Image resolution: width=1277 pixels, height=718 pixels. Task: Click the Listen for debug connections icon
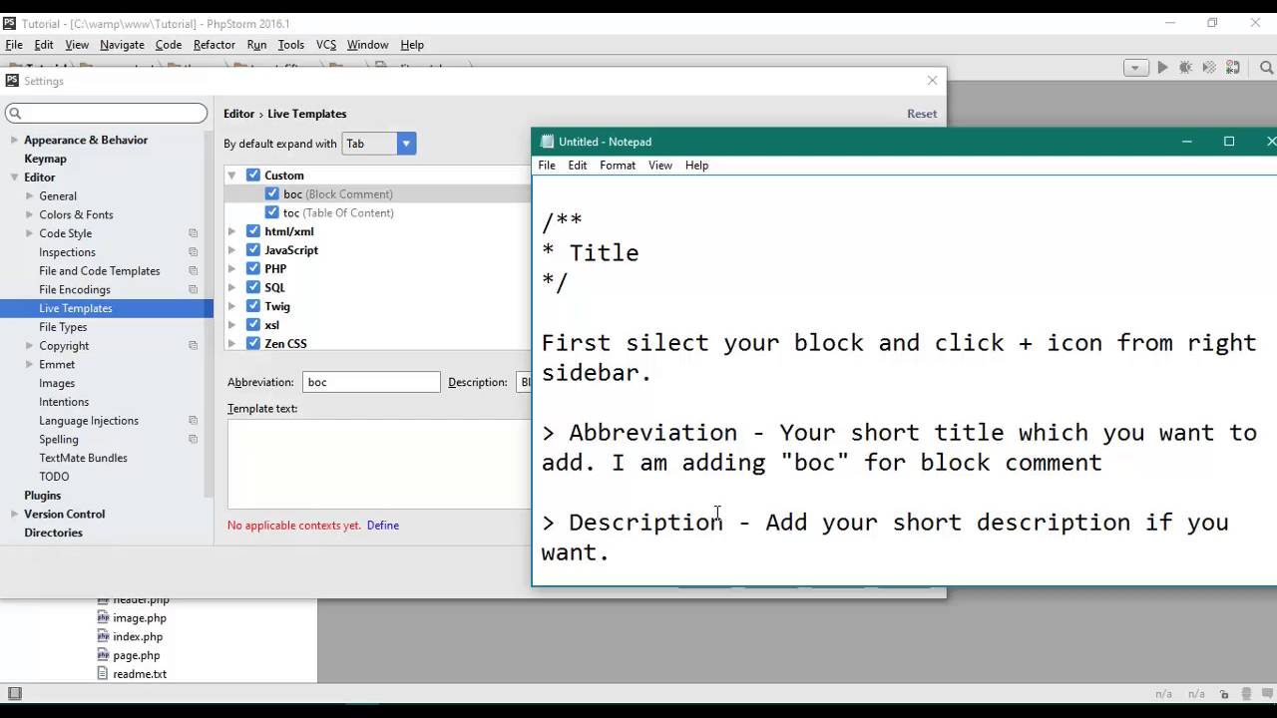[1233, 68]
